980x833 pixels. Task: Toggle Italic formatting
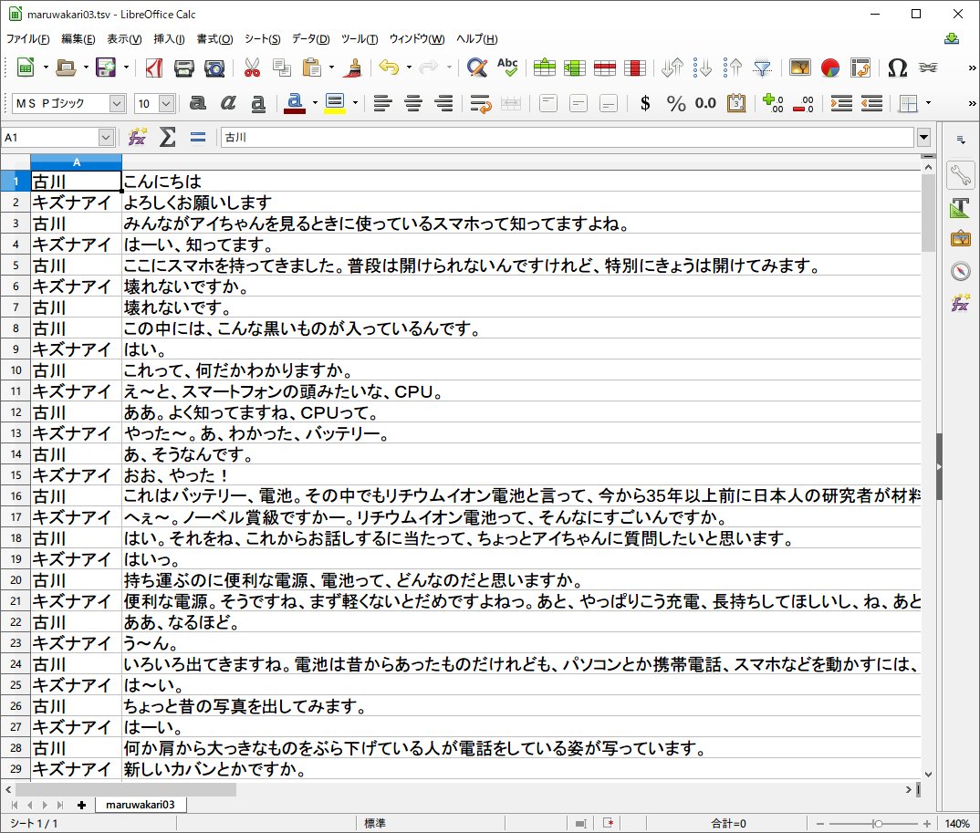tap(228, 103)
